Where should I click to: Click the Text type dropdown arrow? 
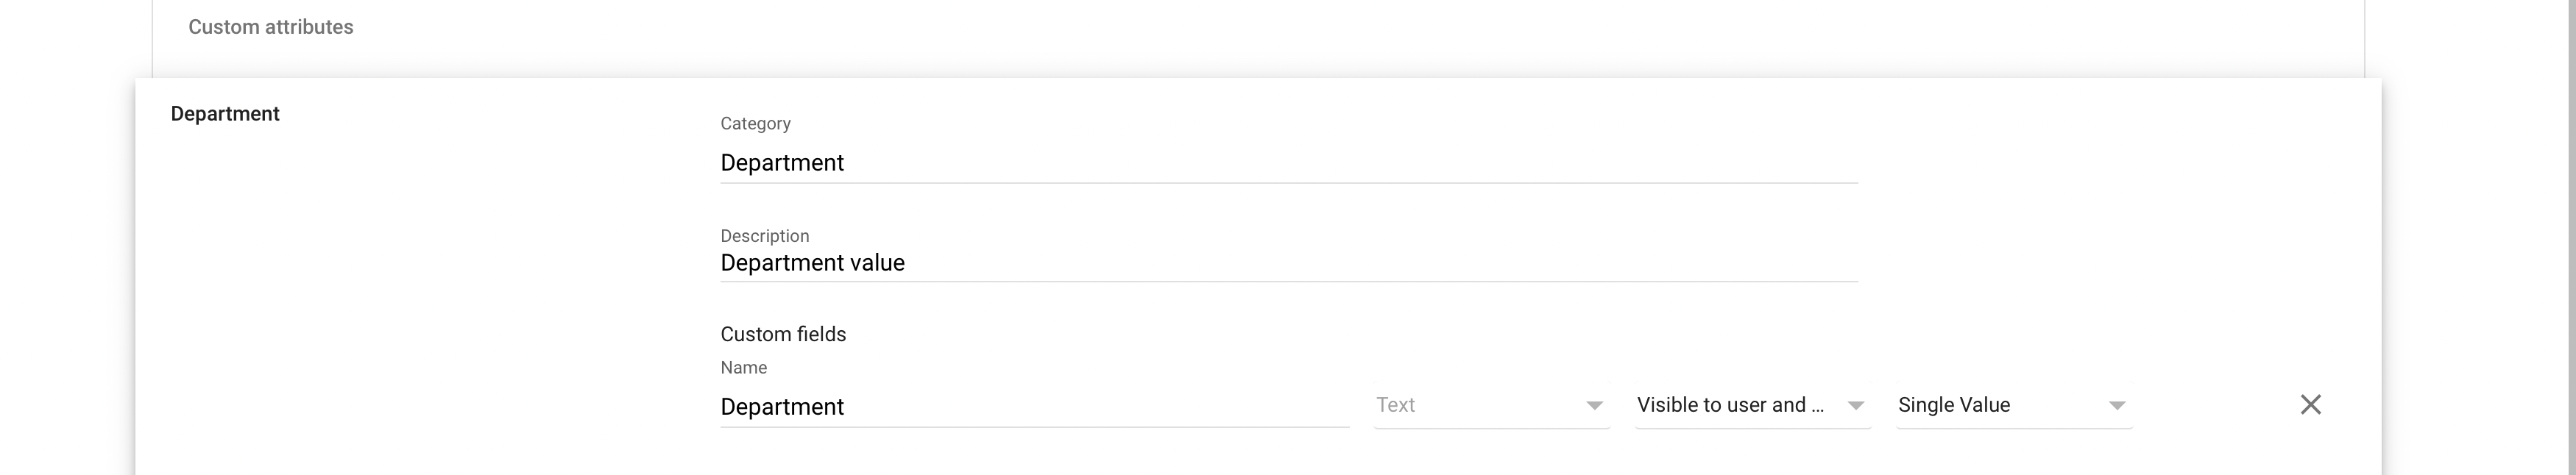[1594, 406]
